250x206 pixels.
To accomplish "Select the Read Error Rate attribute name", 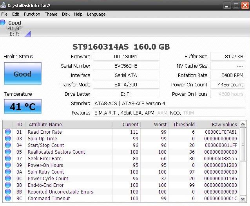I will (45, 132).
